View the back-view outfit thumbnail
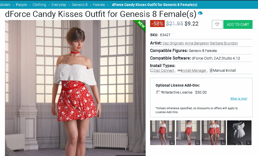The width and height of the screenshot is (258, 156). pyautogui.click(x=188, y=133)
